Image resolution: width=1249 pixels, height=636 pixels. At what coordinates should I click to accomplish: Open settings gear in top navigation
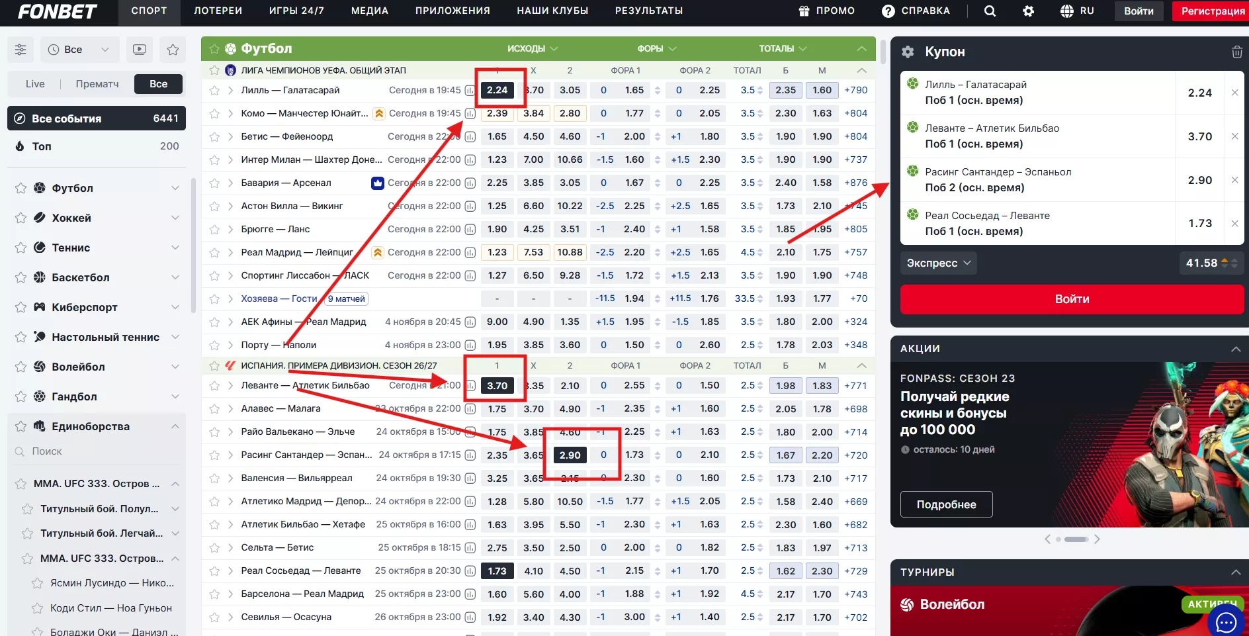click(x=1028, y=11)
